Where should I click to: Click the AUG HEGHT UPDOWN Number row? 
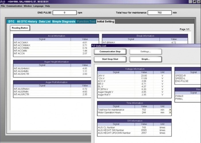click(x=134, y=133)
